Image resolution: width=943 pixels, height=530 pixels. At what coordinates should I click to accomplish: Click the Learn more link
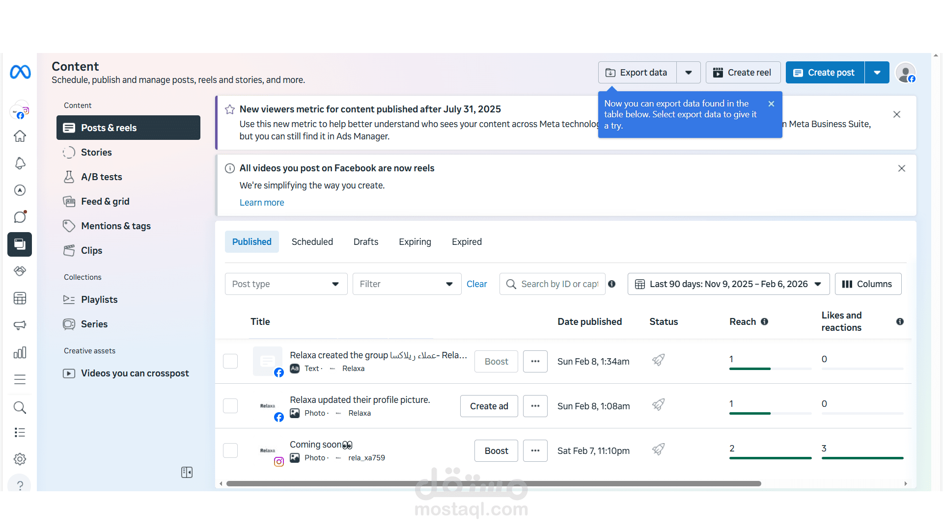pyautogui.click(x=262, y=202)
